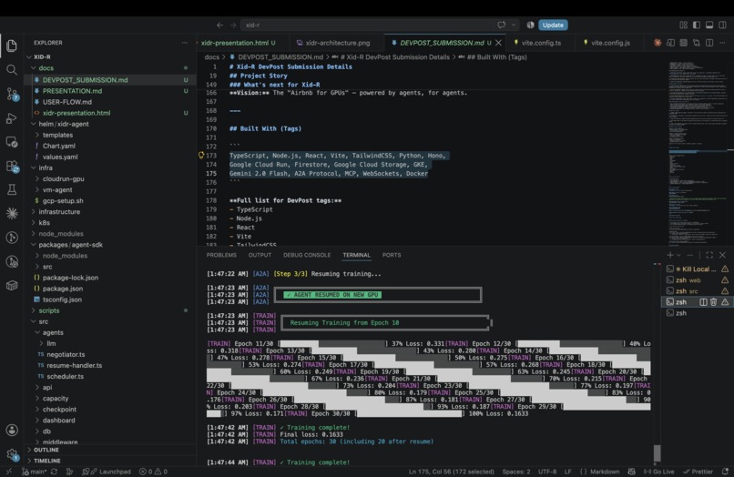The height and width of the screenshot is (477, 734).
Task: Open the Extensions view
Action: pos(12,167)
